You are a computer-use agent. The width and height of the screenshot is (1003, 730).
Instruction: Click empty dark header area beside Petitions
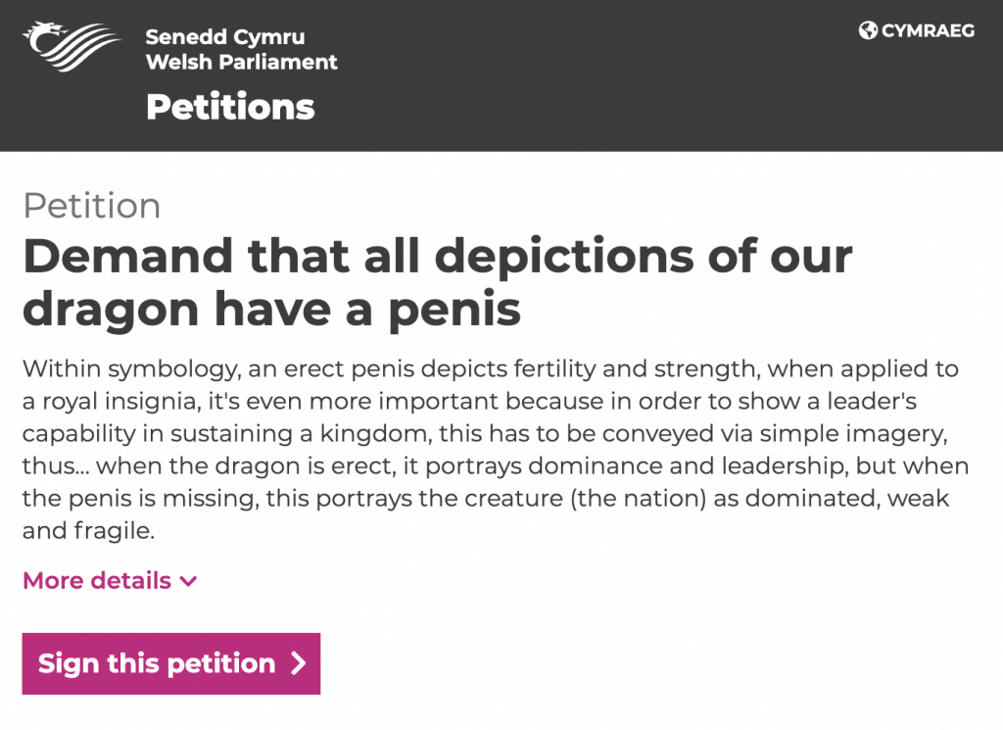coord(576,106)
